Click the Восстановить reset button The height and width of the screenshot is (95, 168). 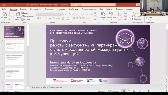(x=28, y=16)
